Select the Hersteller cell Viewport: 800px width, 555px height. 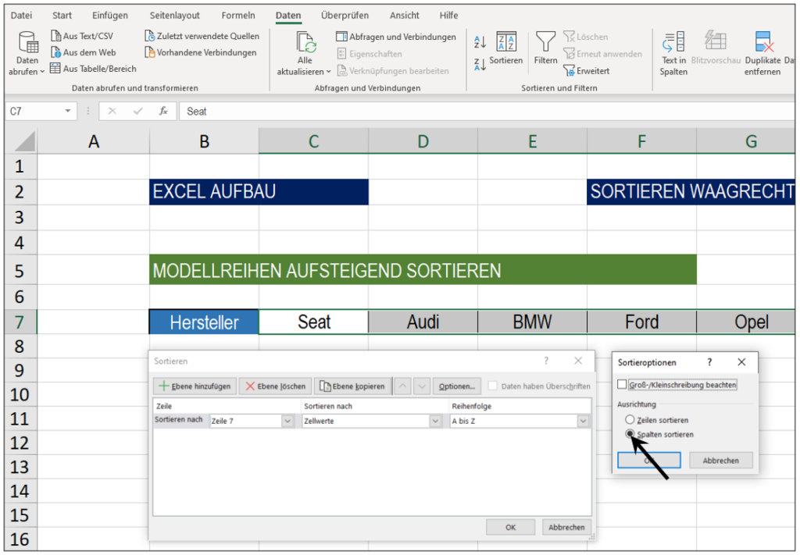point(204,322)
